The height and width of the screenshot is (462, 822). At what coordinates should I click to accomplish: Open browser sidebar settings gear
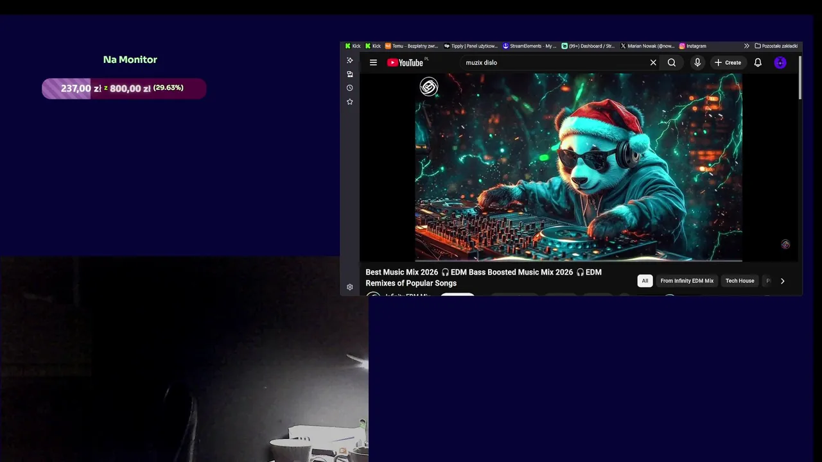pos(350,287)
